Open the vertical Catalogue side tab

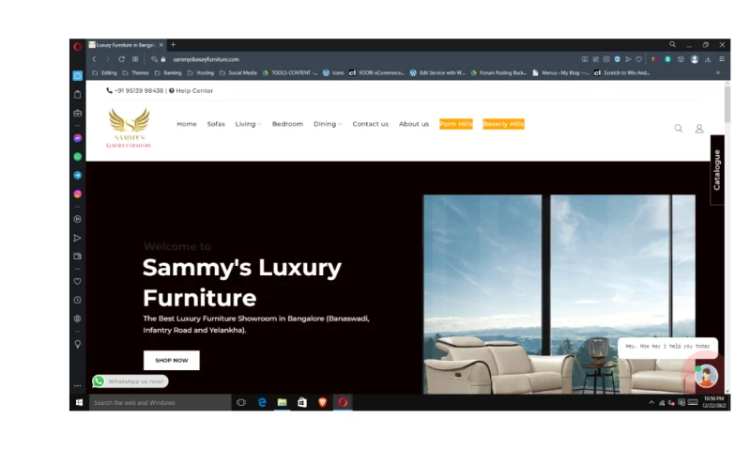tap(717, 170)
